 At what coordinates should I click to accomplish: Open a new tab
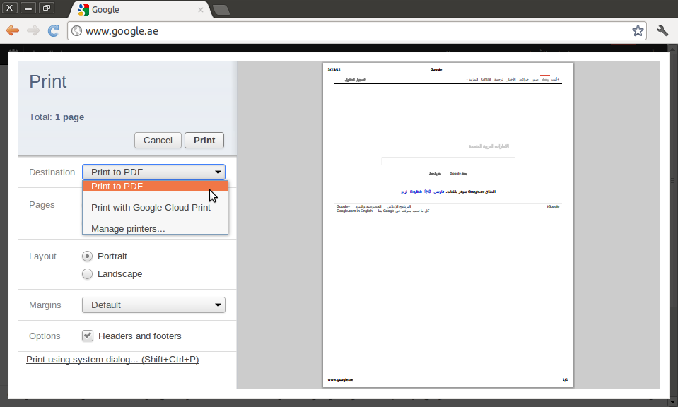pos(221,10)
